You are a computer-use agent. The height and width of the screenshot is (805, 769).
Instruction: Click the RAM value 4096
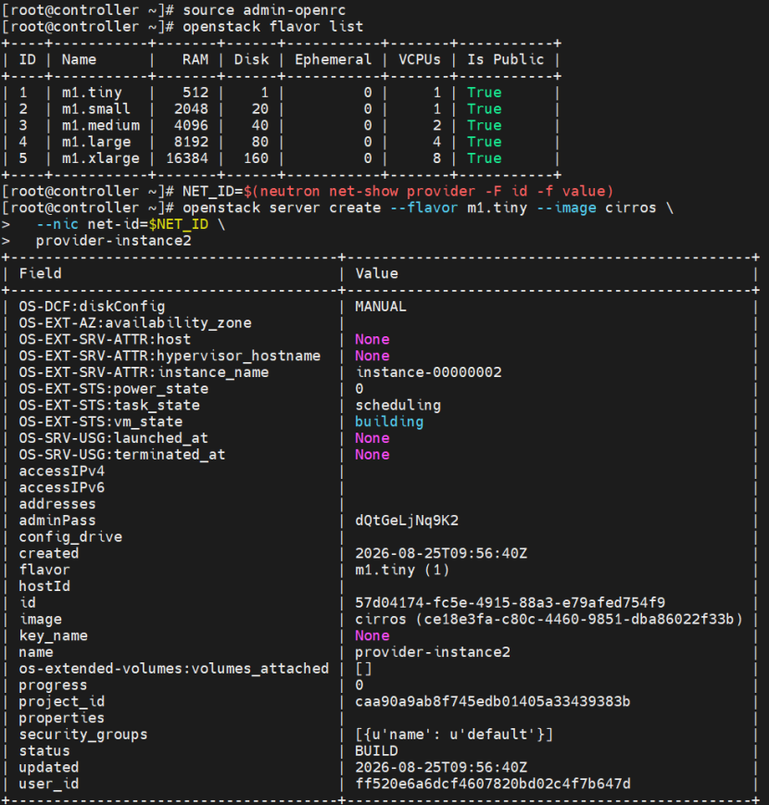[x=191, y=125]
